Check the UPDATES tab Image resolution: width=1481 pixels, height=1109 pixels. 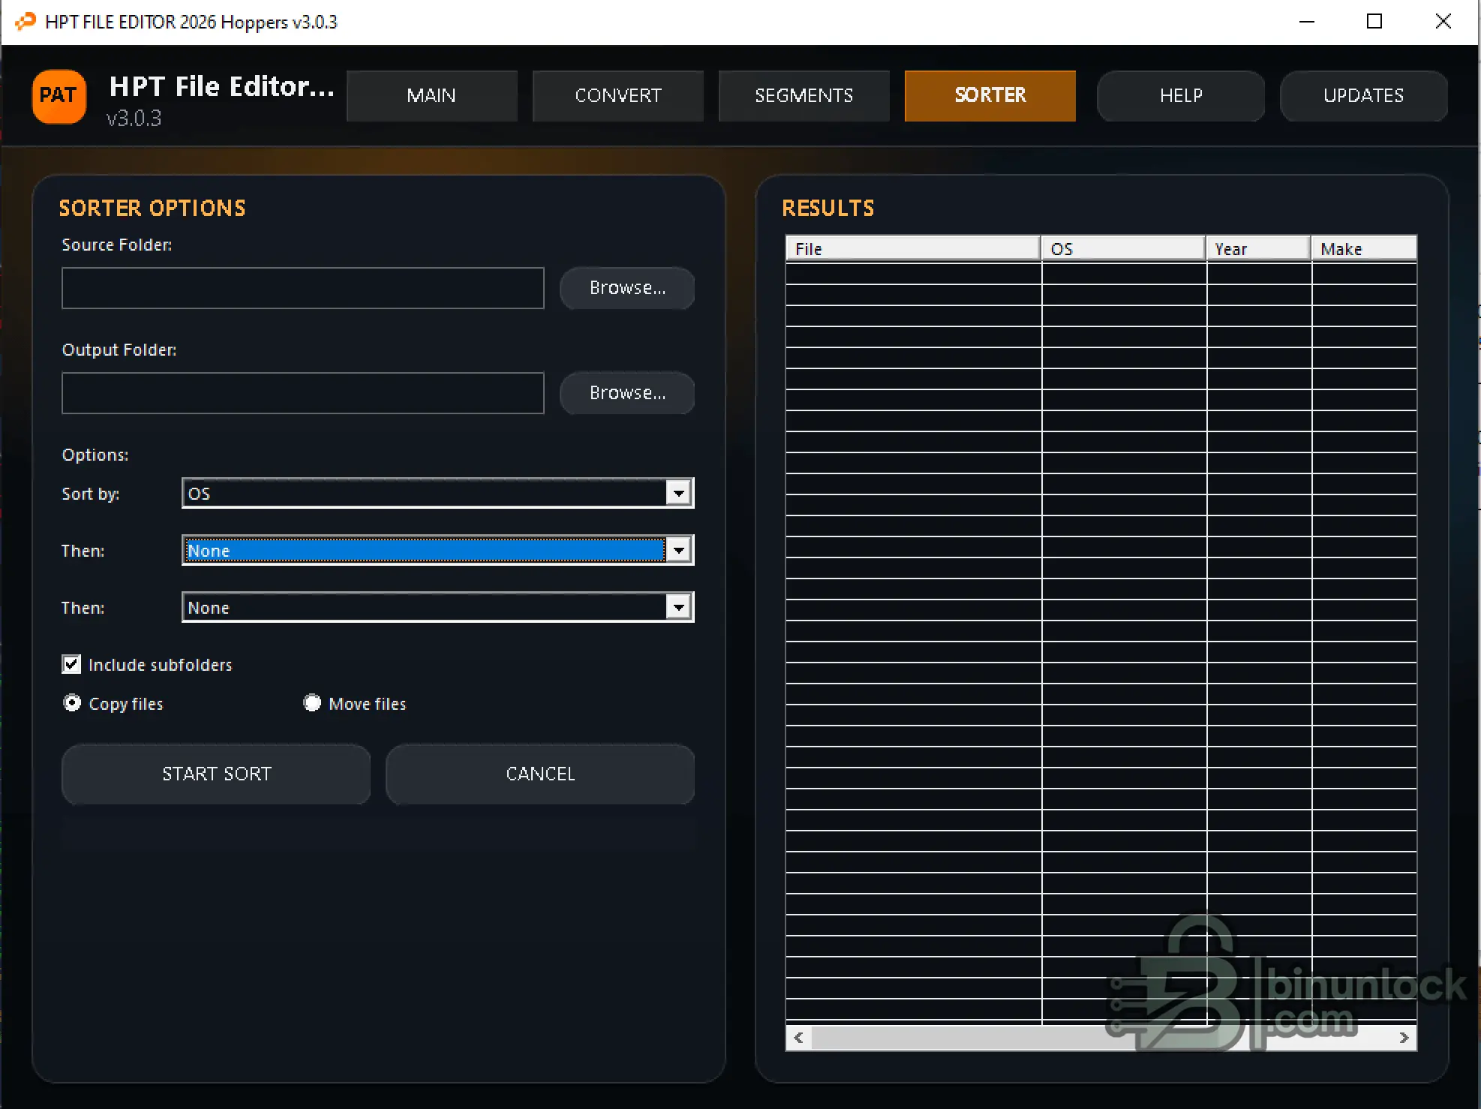[1363, 96]
